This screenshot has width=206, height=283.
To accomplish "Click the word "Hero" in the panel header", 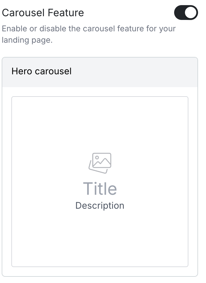I will 22,71.
